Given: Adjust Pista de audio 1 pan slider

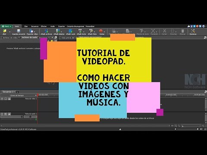Looking at the screenshot, I should coord(30,117).
